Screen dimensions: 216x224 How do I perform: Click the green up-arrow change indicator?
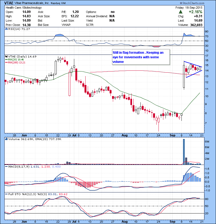coord(181,12)
